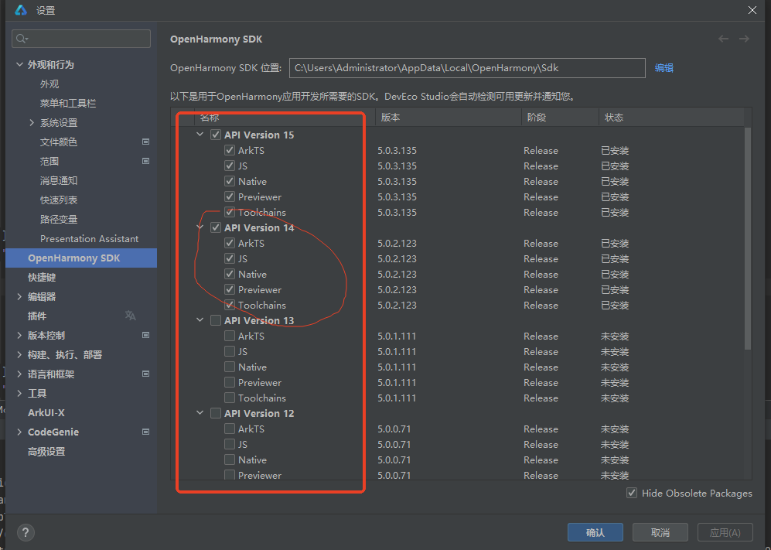Click the translation icon beside 插件
Screen dimensions: 771x550
(x=130, y=316)
